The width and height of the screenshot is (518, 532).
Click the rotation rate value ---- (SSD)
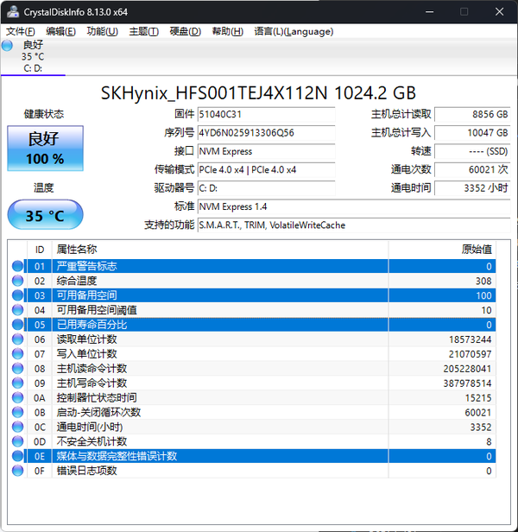(x=472, y=151)
